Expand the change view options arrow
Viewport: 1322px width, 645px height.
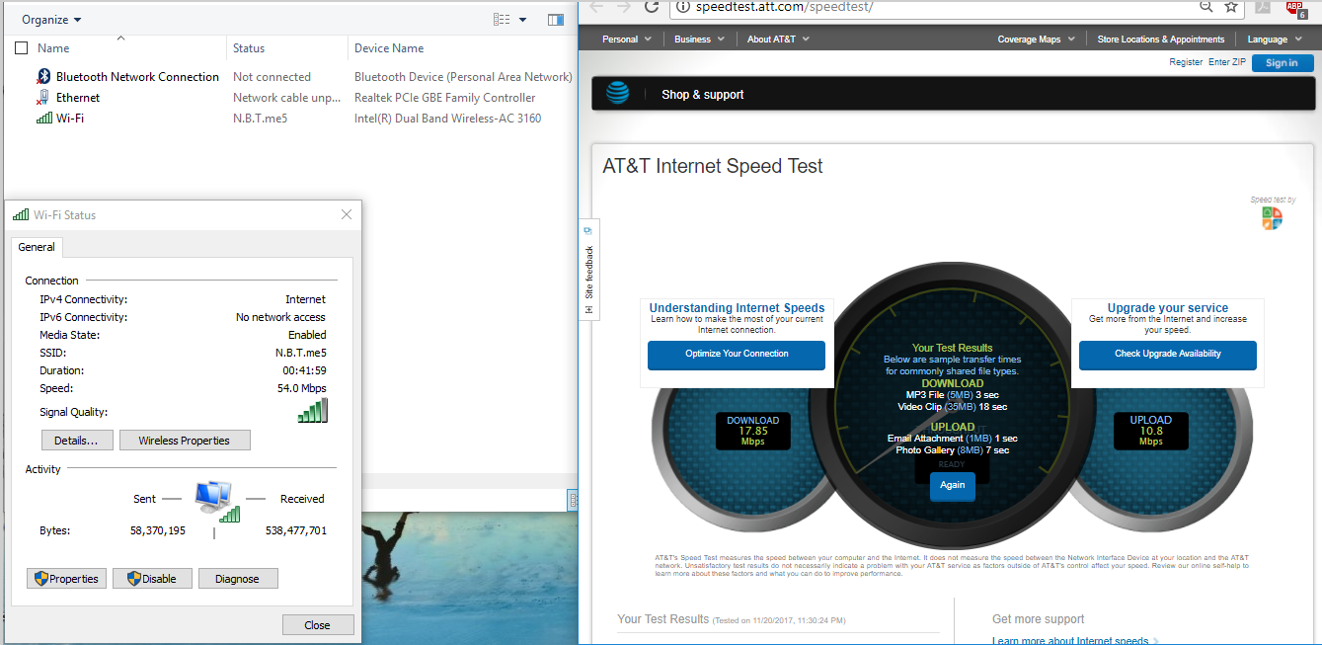(x=523, y=20)
